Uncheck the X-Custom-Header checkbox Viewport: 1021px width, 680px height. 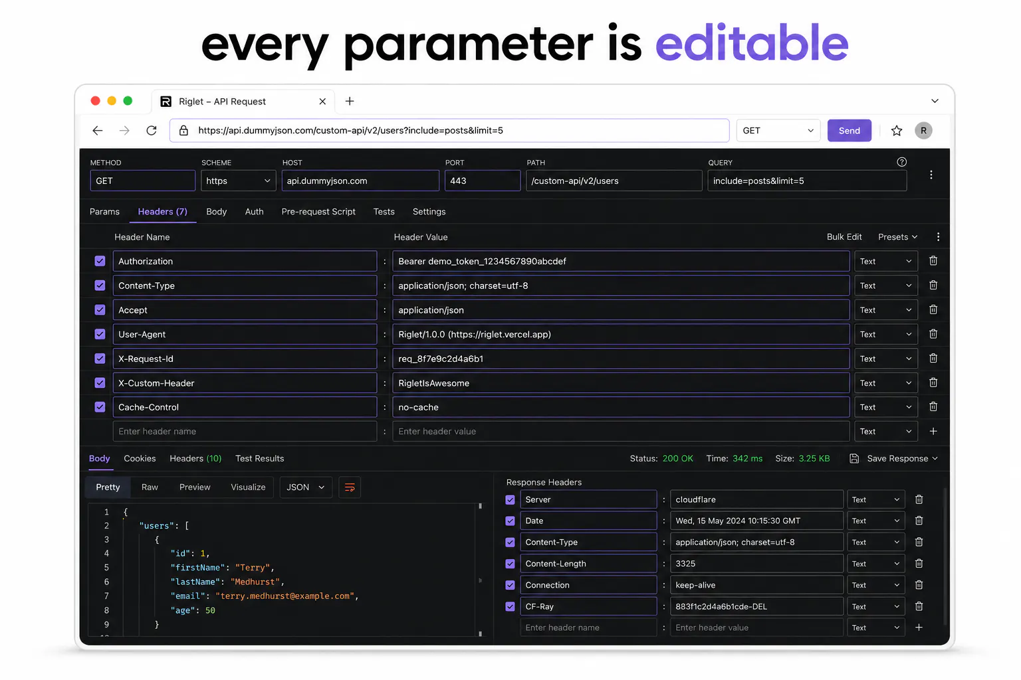[x=100, y=383]
